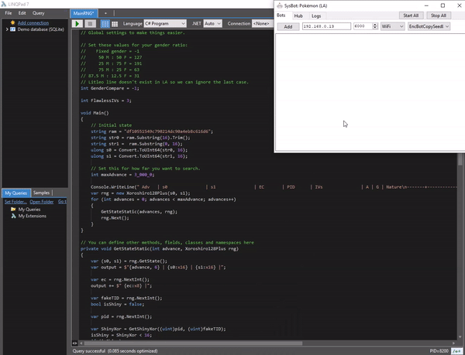465x355 pixels.
Task: Click the My Extensions lambda icon
Action: click(13, 216)
